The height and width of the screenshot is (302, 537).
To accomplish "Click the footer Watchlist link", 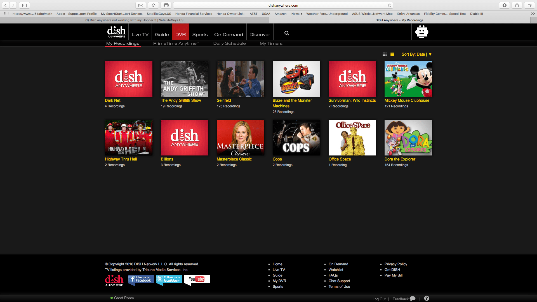I will tap(336, 270).
